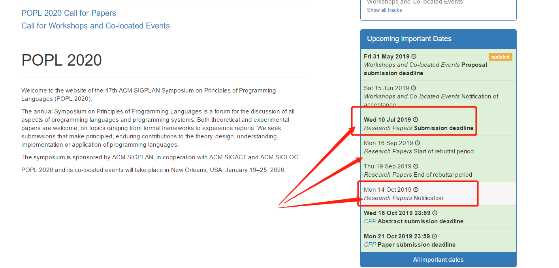Click the Upcoming Important Dates panel header

point(438,39)
